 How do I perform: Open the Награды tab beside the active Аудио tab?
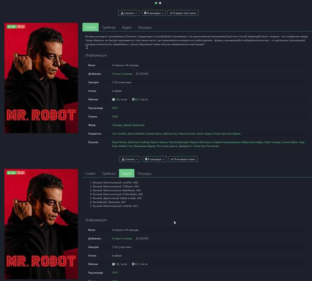coord(145,173)
